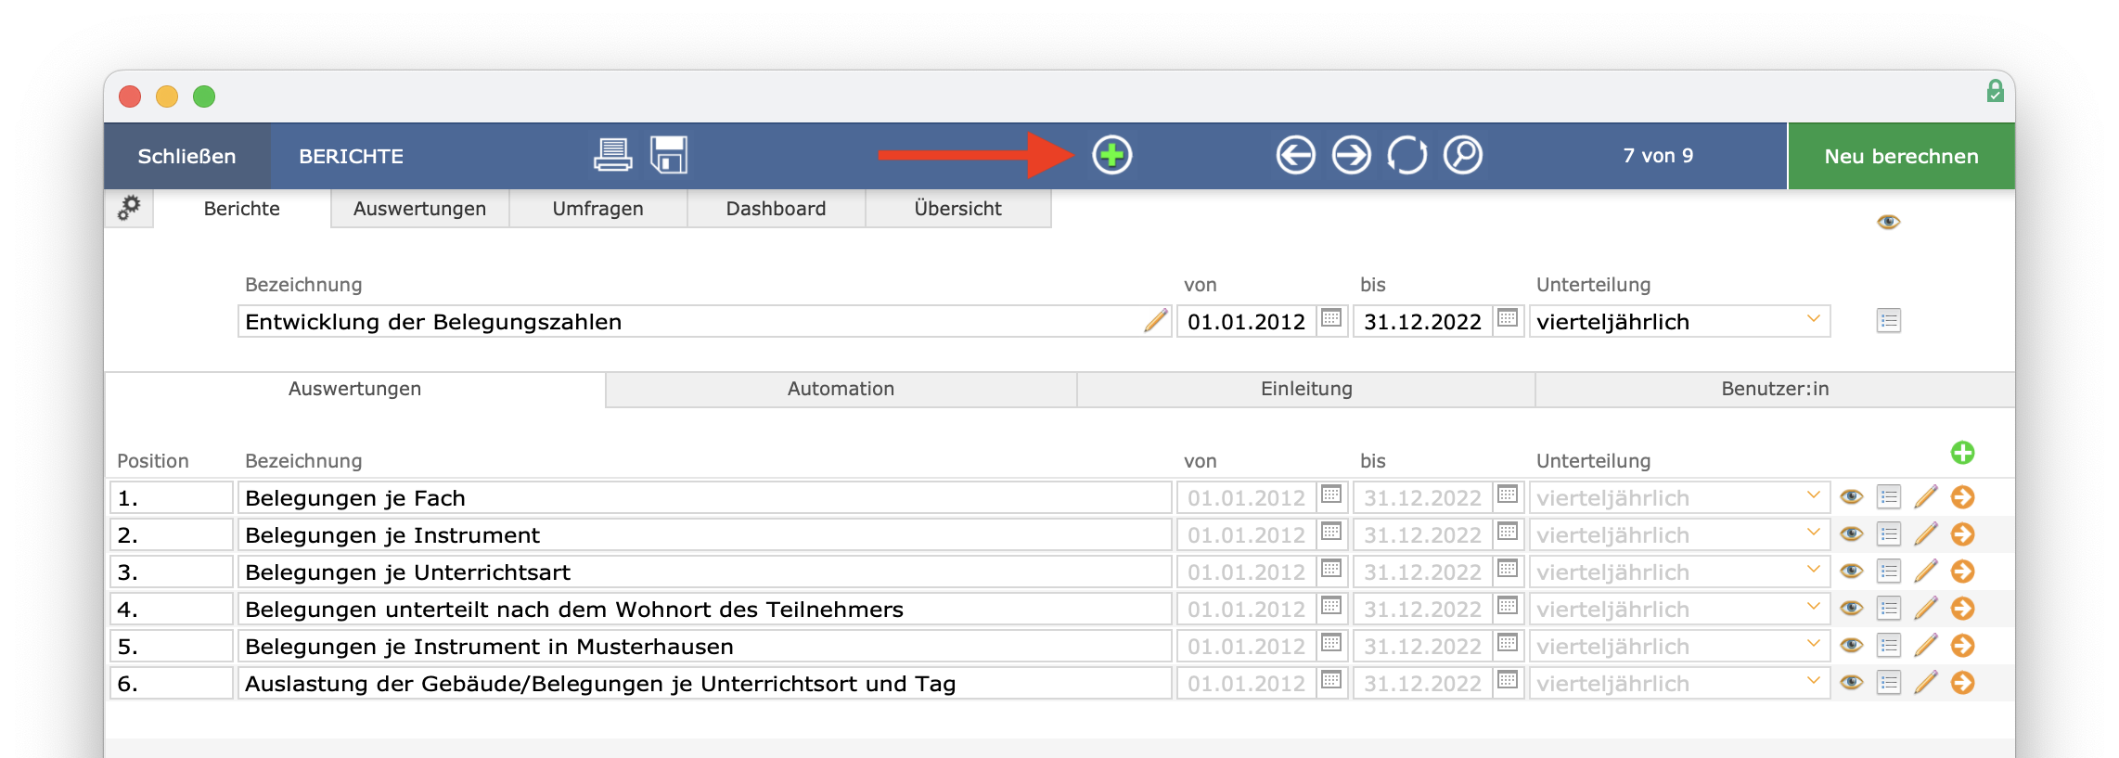This screenshot has width=2119, height=758.
Task: Open search with magnifier icon
Action: [x=1463, y=155]
